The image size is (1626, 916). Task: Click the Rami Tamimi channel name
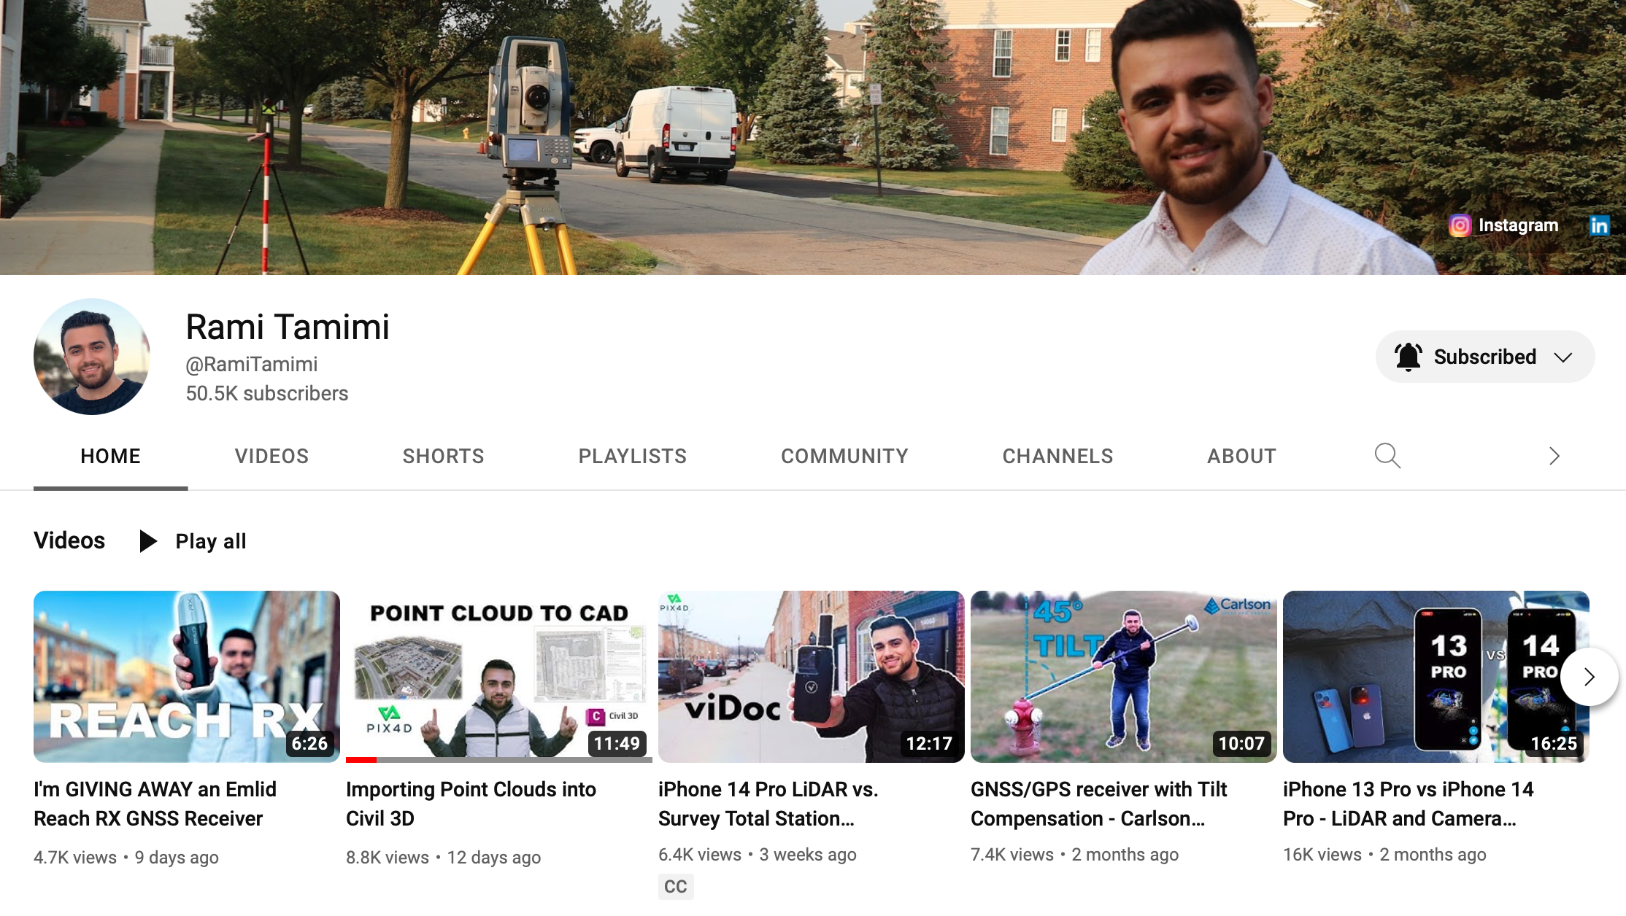click(x=288, y=327)
